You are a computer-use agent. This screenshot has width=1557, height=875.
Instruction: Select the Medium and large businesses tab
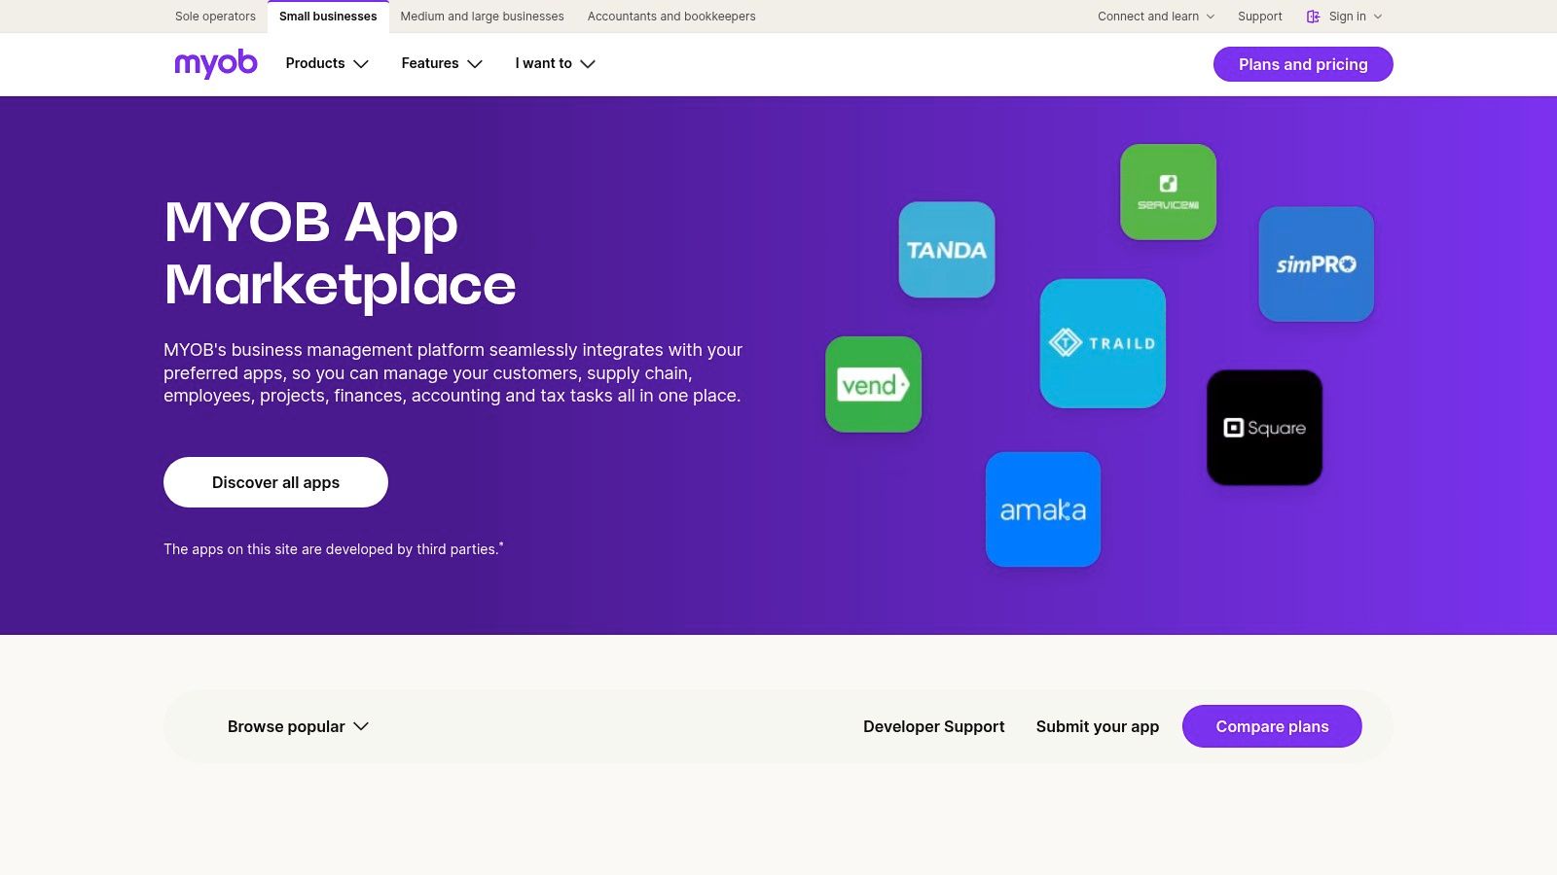click(x=482, y=17)
